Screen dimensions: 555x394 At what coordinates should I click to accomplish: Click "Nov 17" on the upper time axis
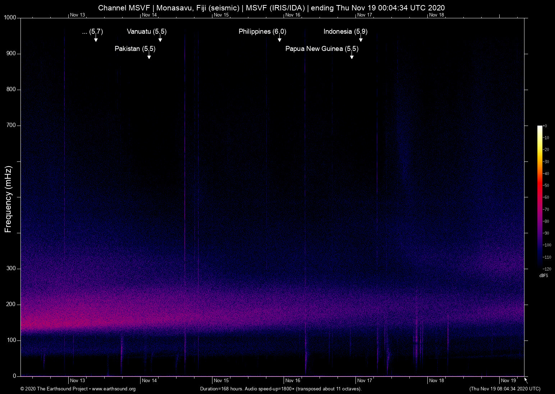365,15
